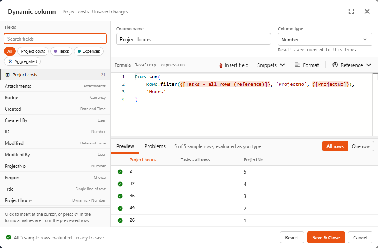Insert the Modified By field

[x=55, y=154]
